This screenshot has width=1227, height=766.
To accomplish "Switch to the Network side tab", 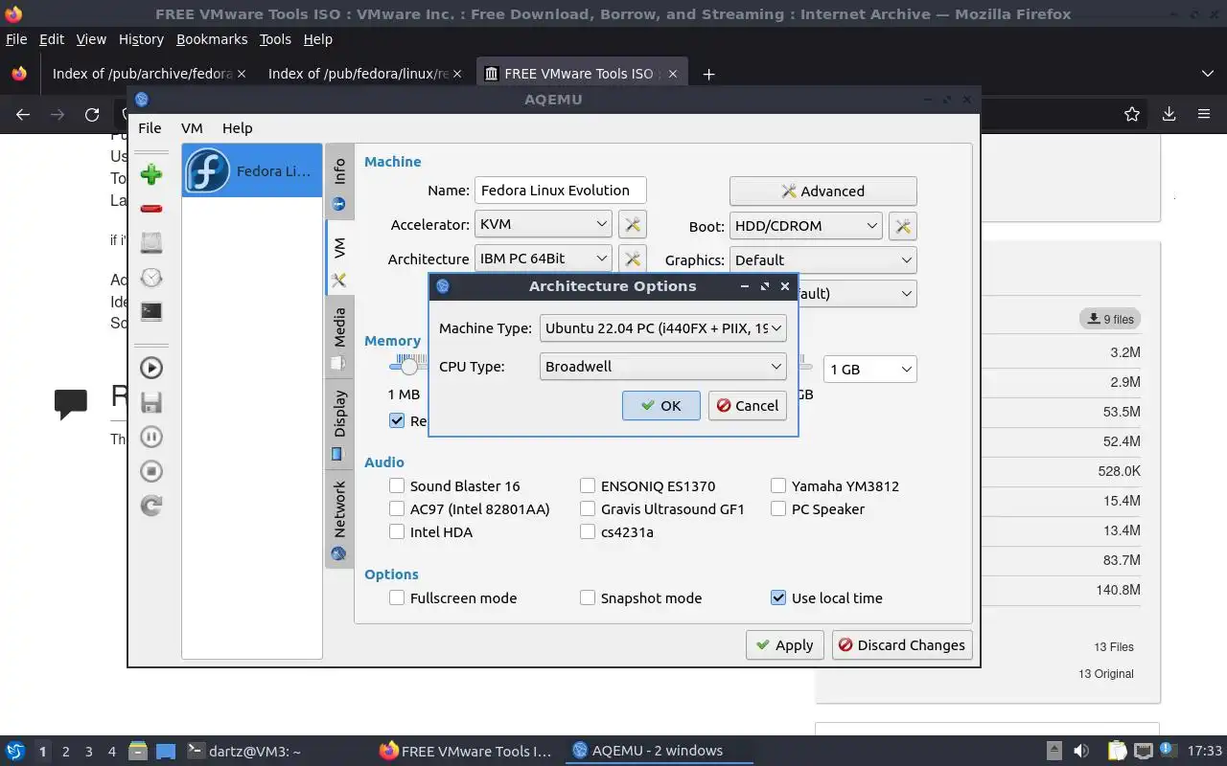I will click(339, 519).
